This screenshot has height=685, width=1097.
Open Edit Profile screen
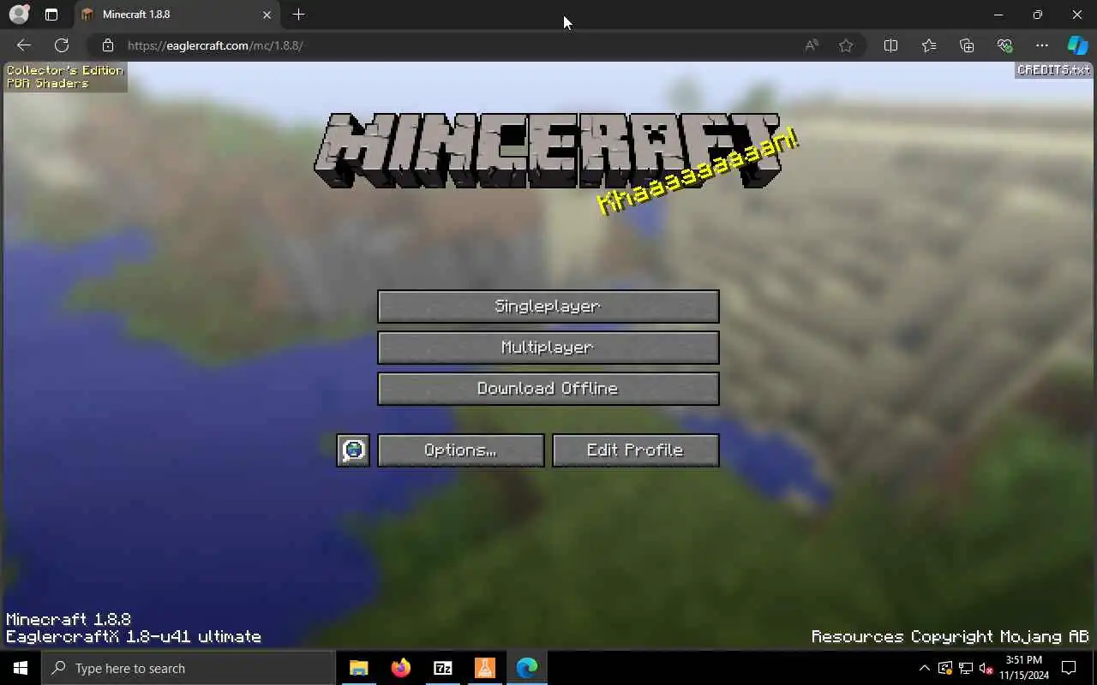click(x=636, y=450)
